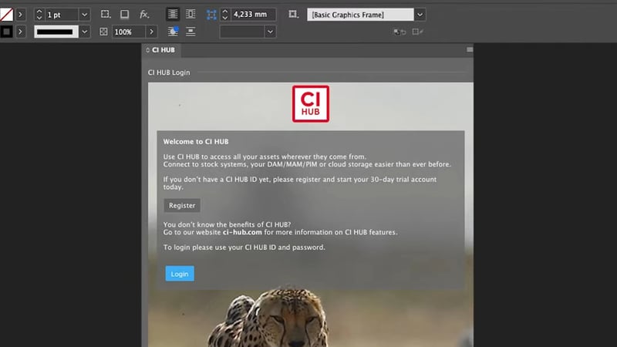Click the Basic Graphics Frame style field
The image size is (617, 347).
click(360, 15)
